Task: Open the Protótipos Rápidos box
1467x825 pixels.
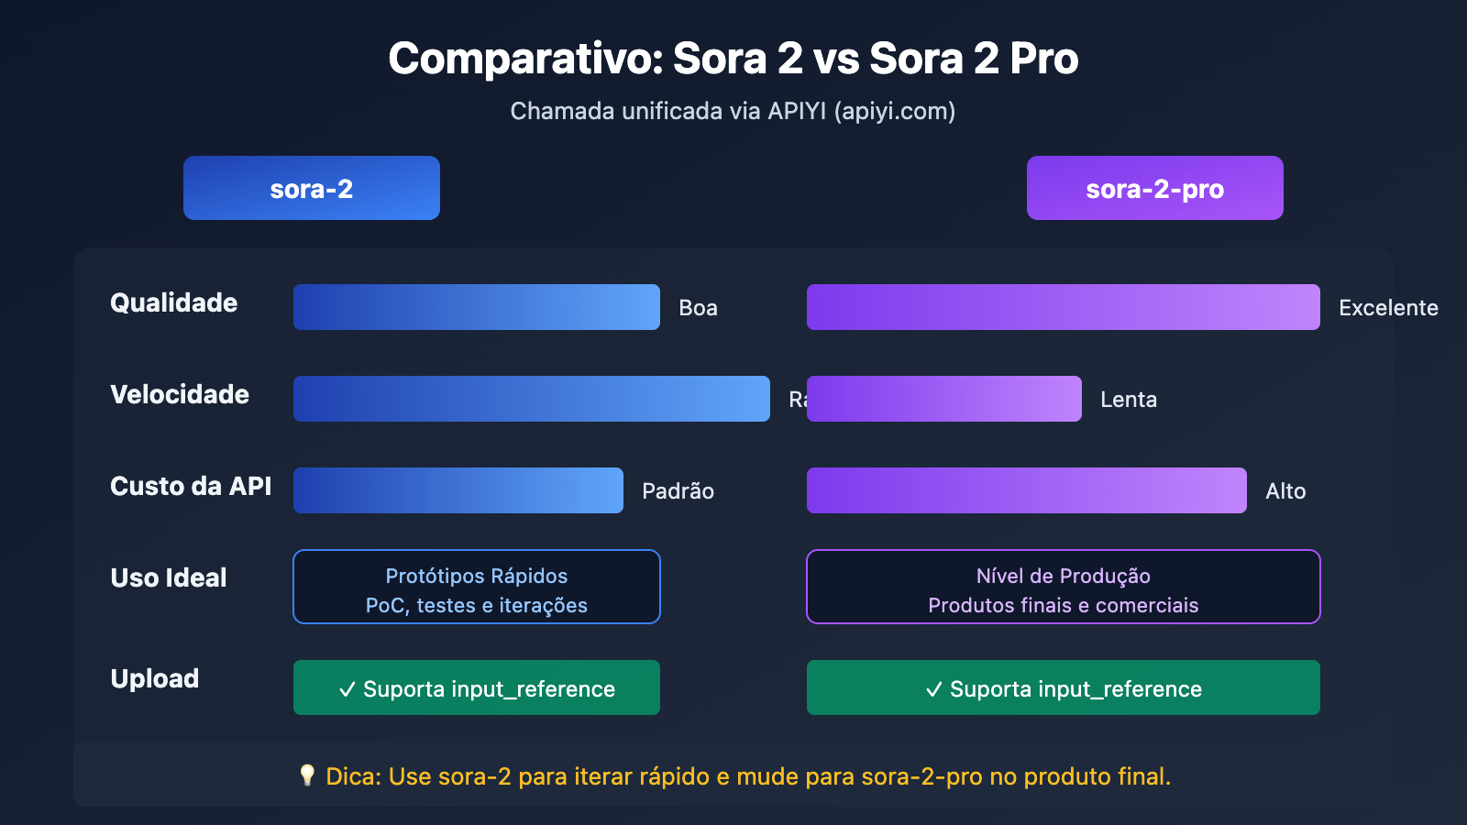Action: tap(476, 587)
